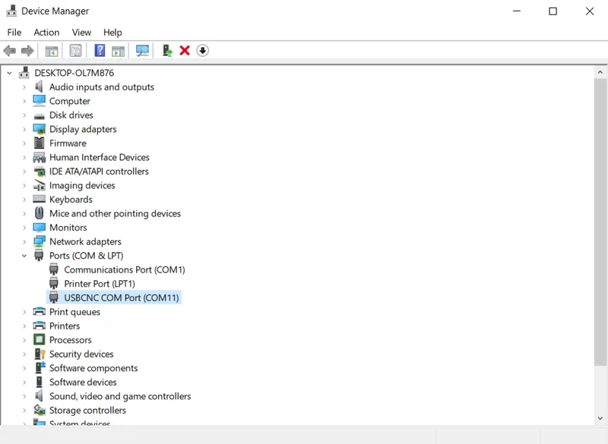Viewport: 608px width, 444px height.
Task: Expand the Network adapters category
Action: [23, 241]
